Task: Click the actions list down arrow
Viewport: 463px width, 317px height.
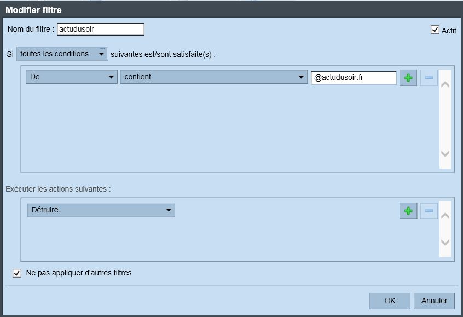Action: tap(445, 243)
